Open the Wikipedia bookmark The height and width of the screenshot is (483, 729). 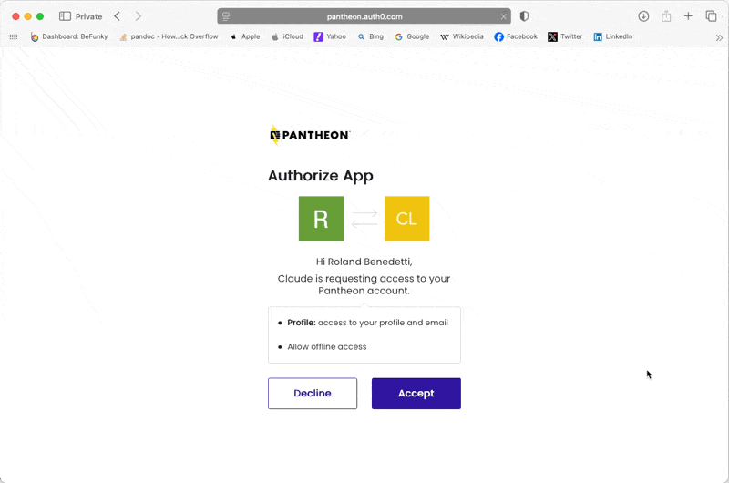(x=461, y=37)
